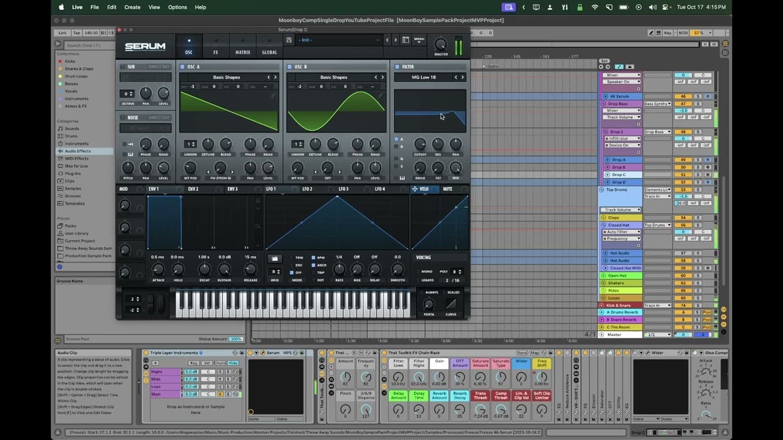
Task: Select previous OSC B wavetable arrow
Action: click(x=376, y=77)
